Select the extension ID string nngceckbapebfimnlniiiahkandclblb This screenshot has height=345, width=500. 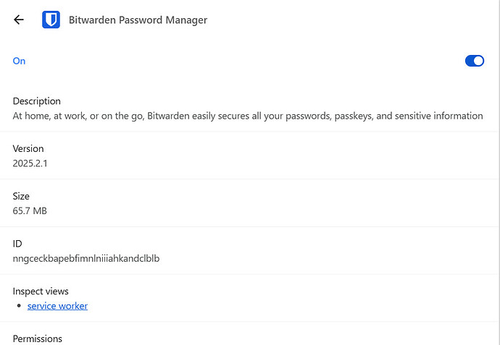tap(86, 258)
